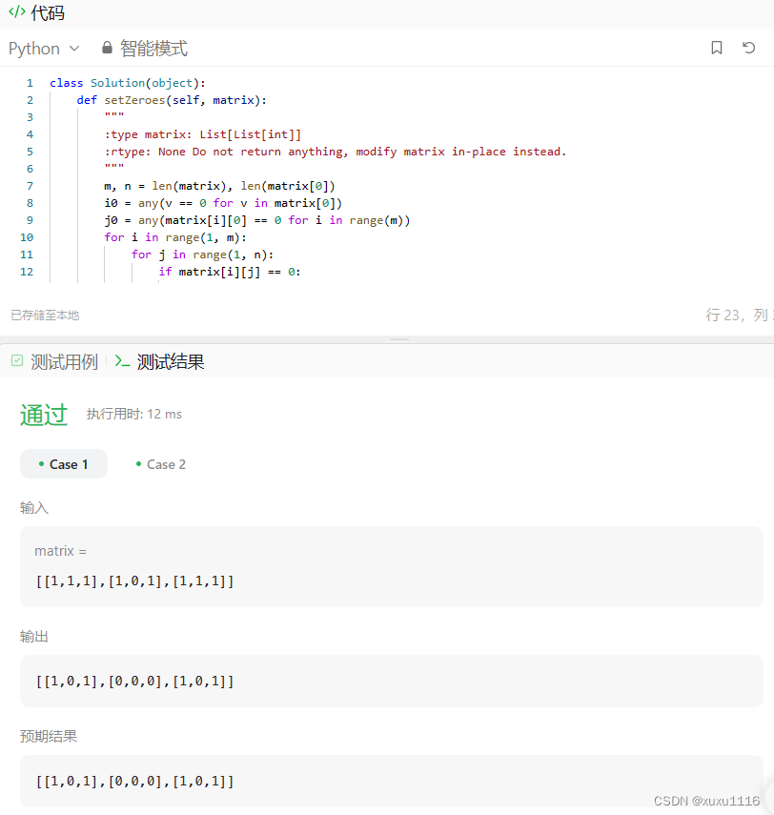Viewport: 774px width, 815px height.
Task: Reset the code with the undo arrow icon
Action: coord(748,48)
